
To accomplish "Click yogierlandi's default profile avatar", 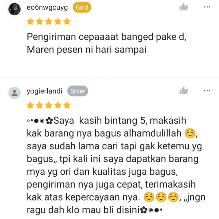I will tap(14, 93).
